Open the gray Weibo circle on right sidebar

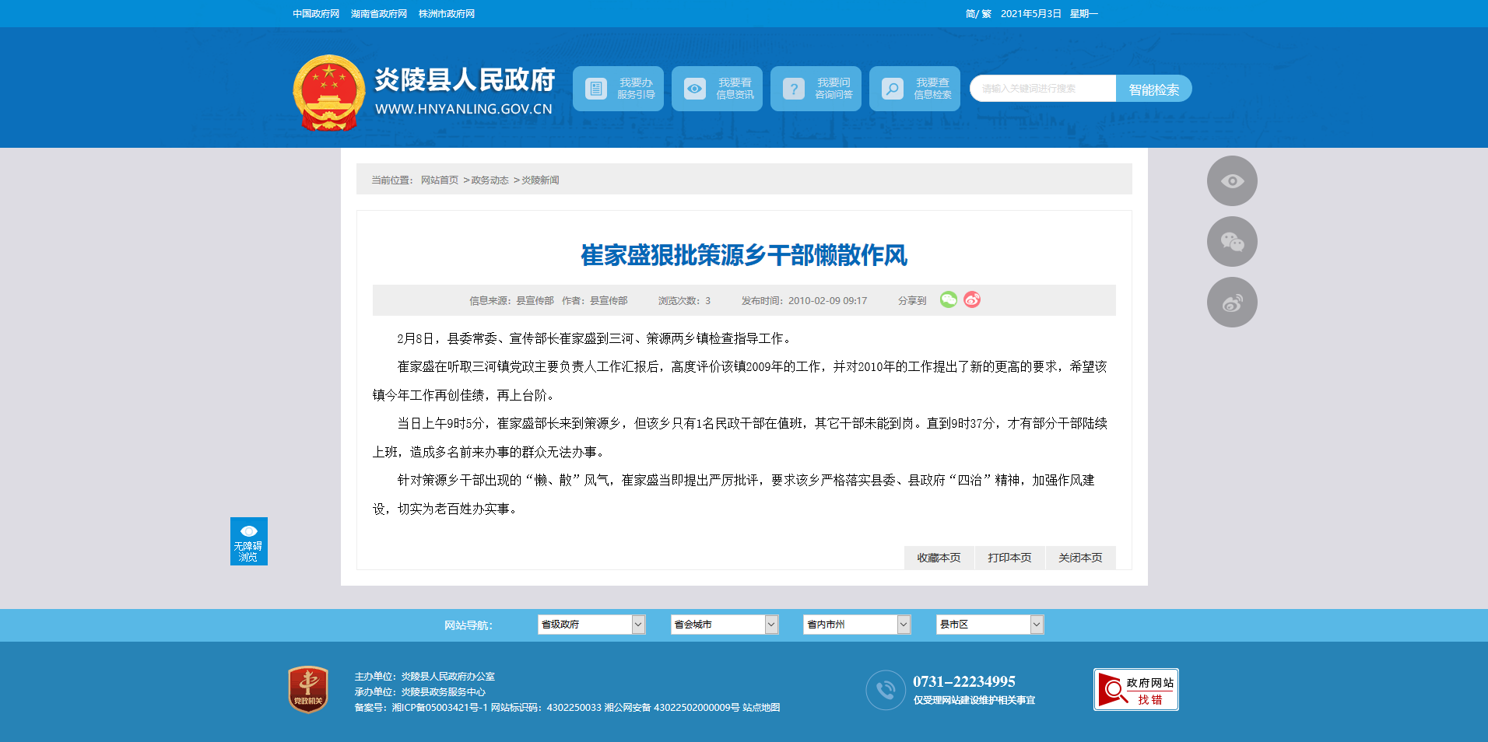pyautogui.click(x=1232, y=303)
